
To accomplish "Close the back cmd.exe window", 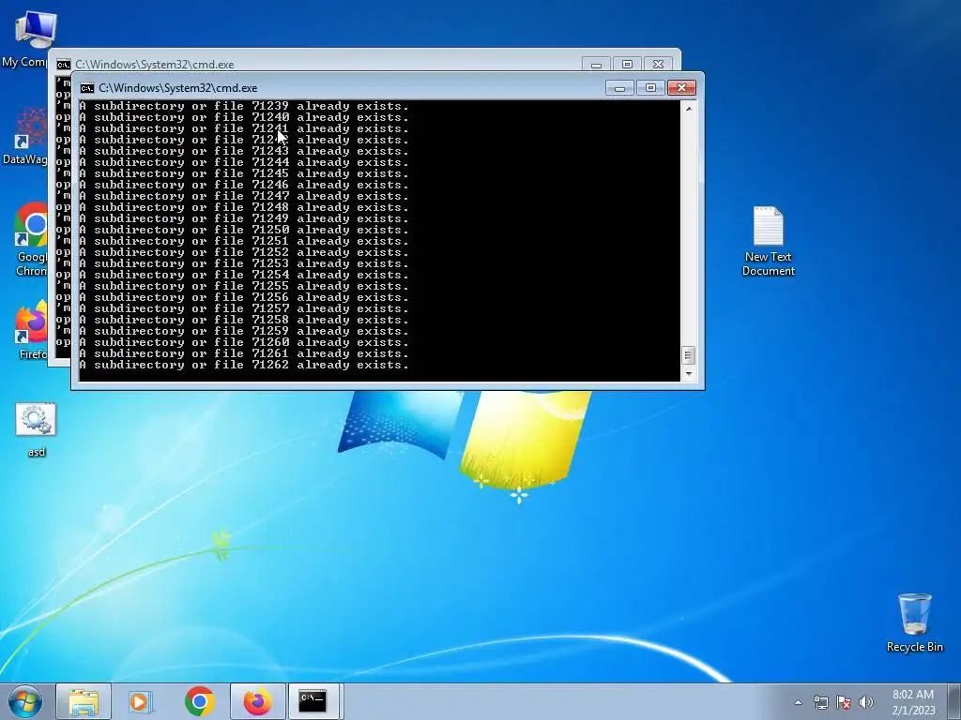I will click(x=658, y=65).
